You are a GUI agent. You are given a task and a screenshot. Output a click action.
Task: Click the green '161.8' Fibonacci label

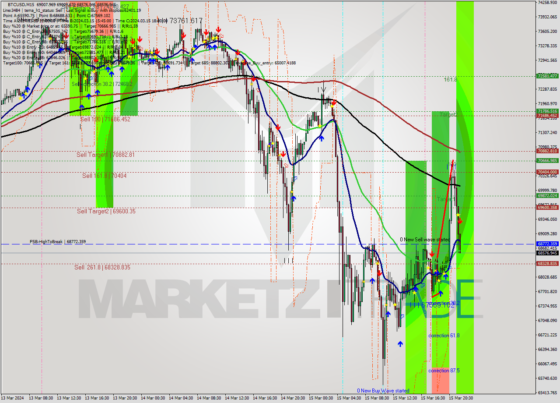(x=450, y=80)
